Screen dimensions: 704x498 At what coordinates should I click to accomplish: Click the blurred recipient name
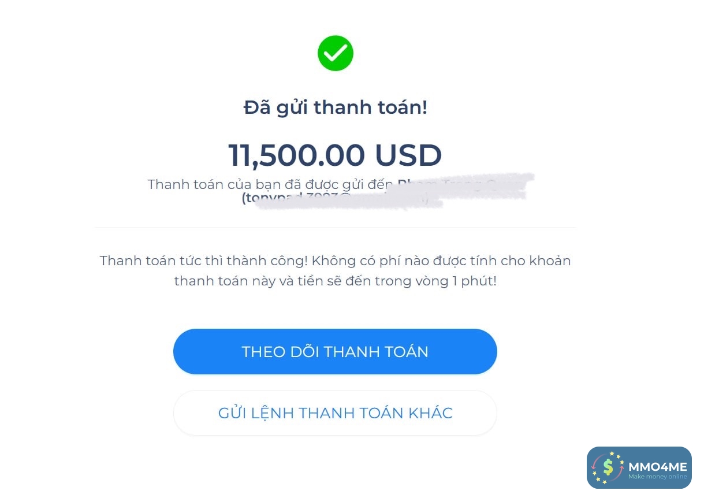[462, 184]
